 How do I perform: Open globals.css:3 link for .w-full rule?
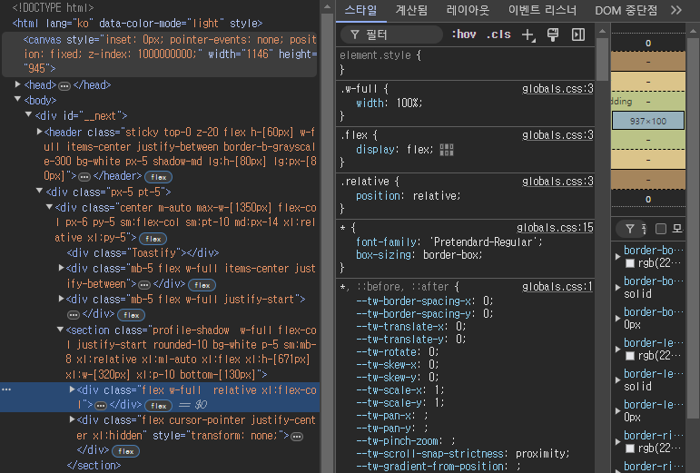pos(557,89)
